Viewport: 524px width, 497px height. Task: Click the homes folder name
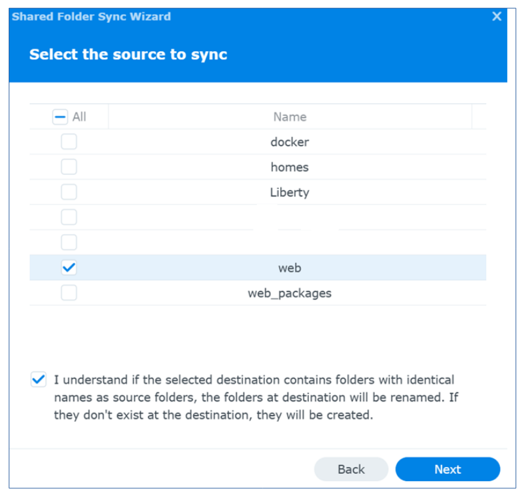[290, 168]
